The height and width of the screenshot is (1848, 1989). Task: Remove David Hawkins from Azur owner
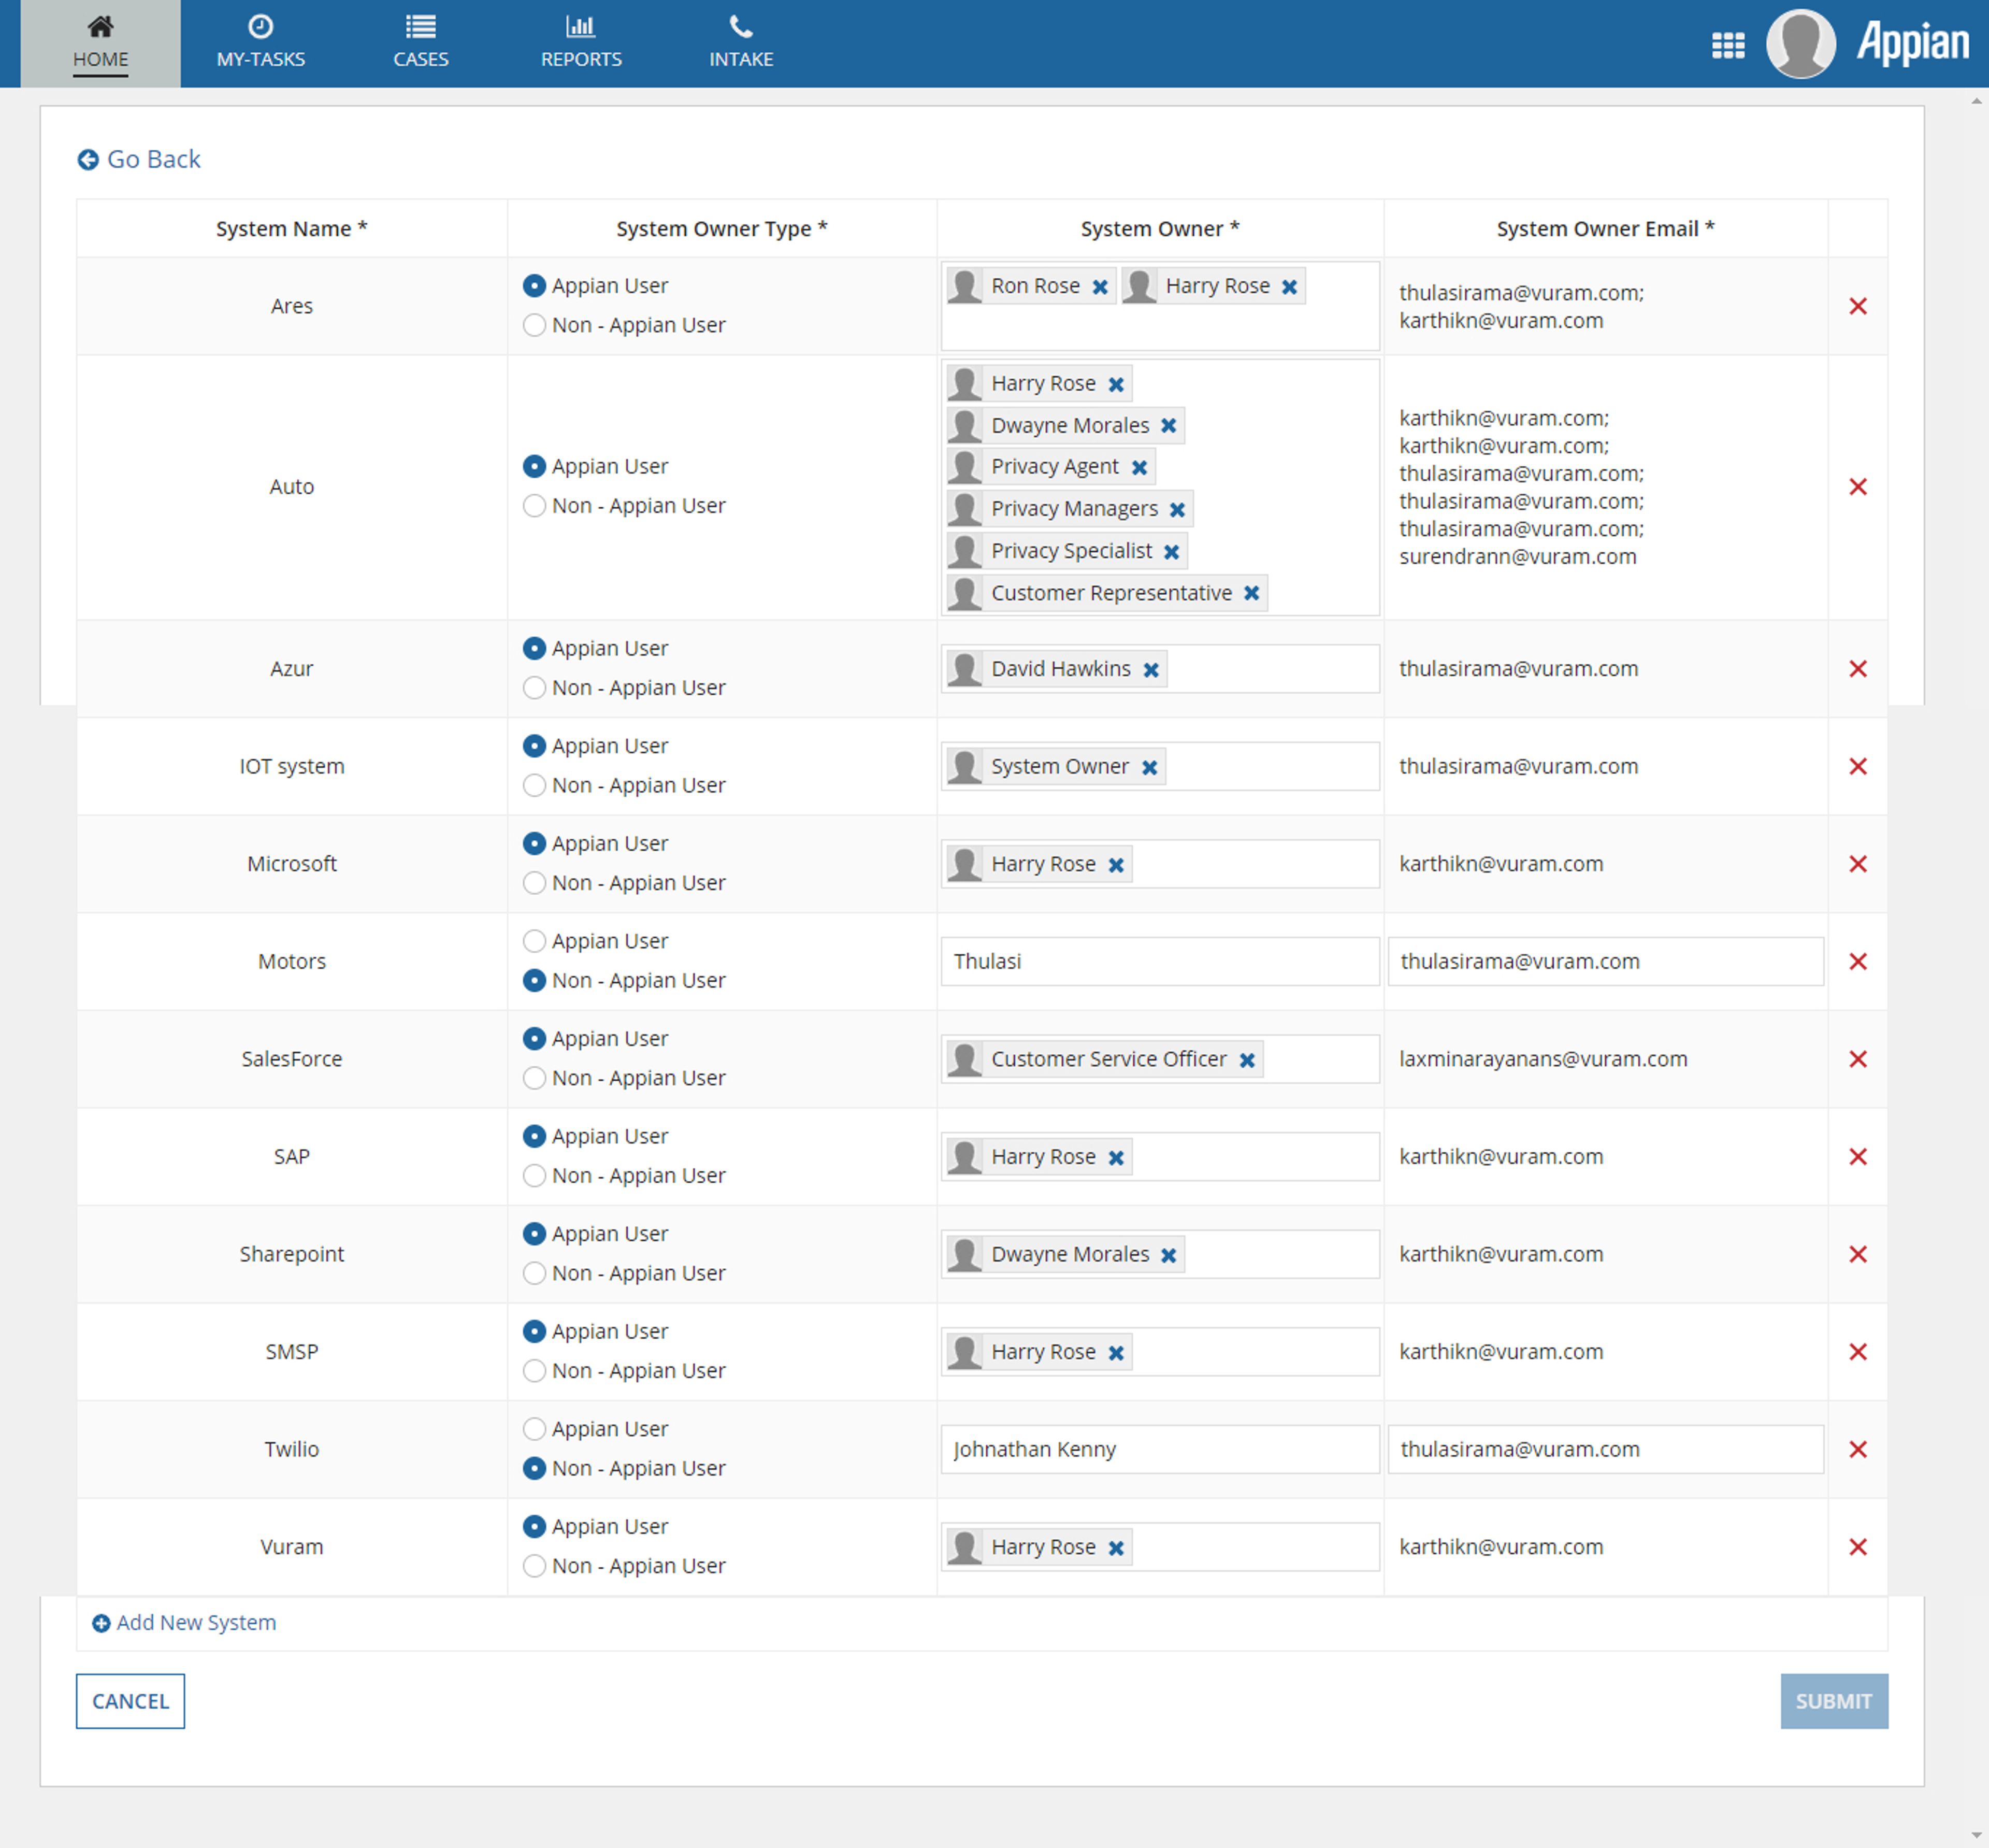click(1151, 670)
